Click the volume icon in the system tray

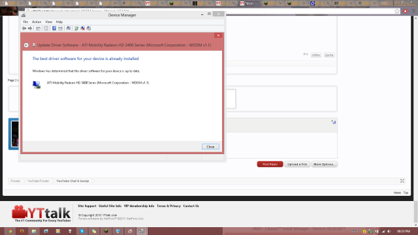(x=389, y=232)
